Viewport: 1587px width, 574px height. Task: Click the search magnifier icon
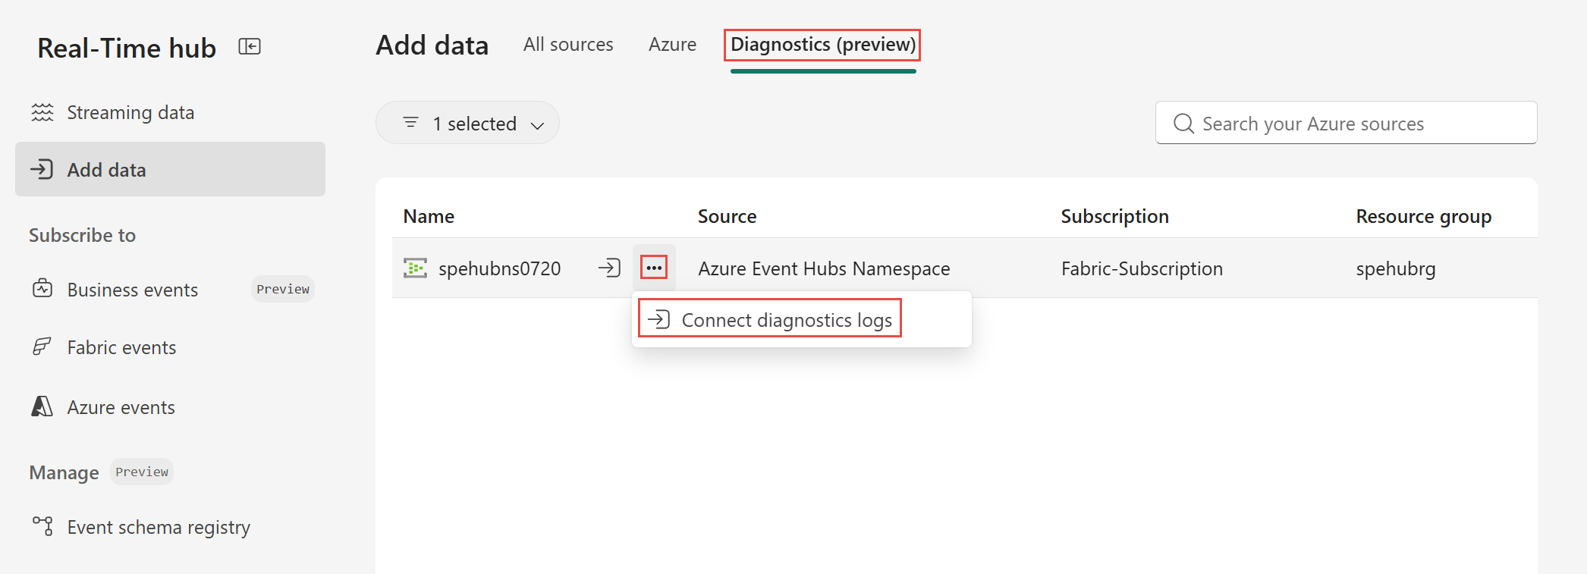(1183, 123)
